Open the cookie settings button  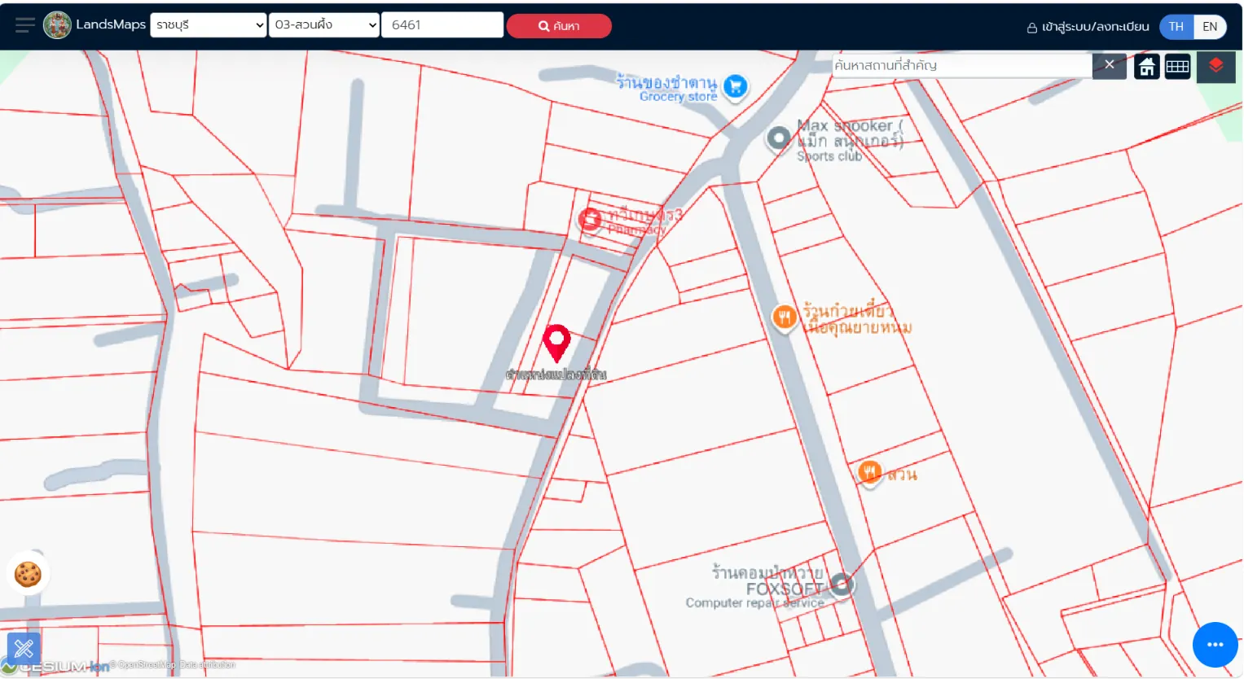click(28, 574)
